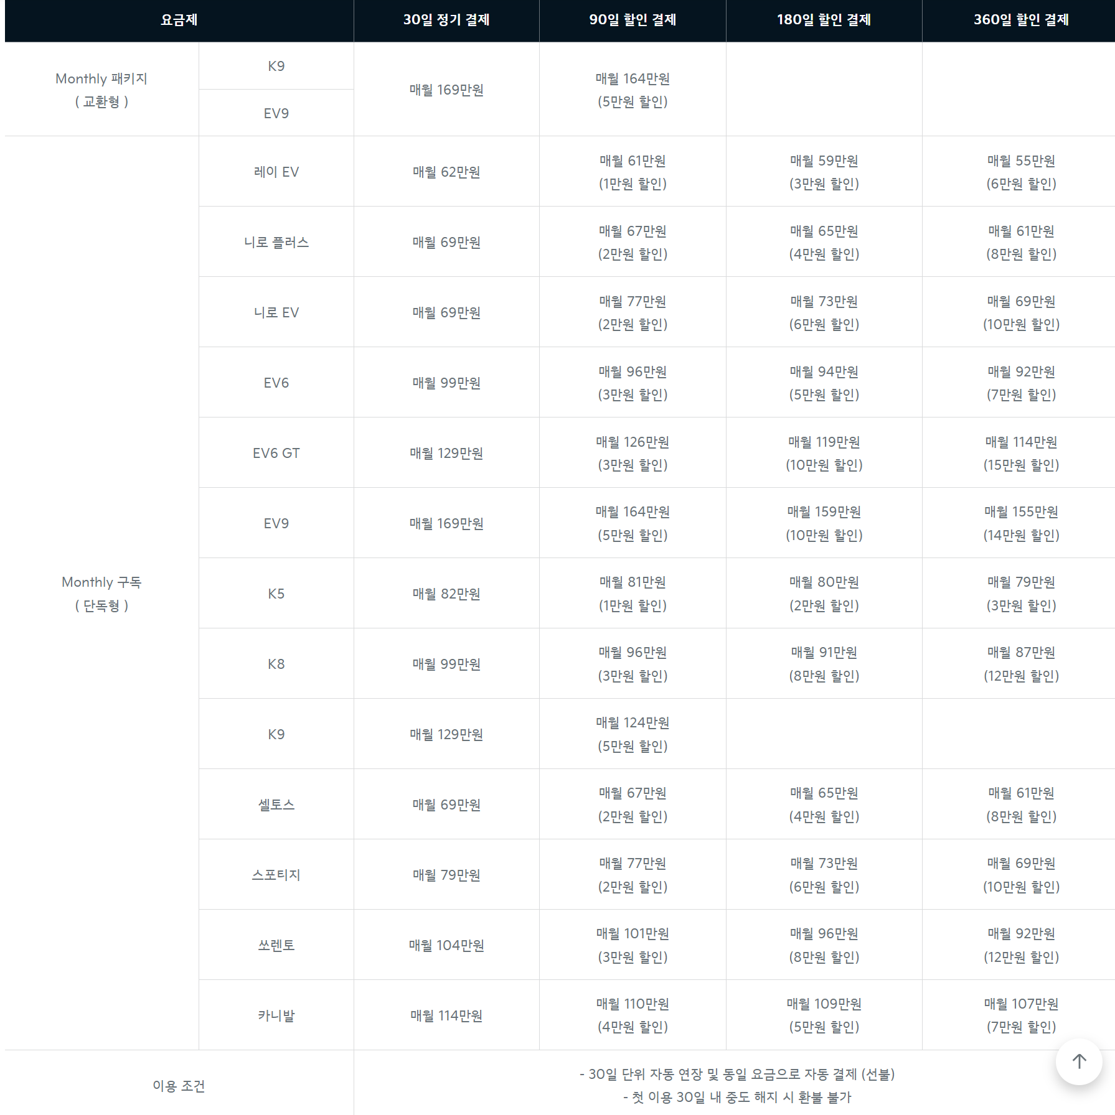Click the Monthly 구독 (단독형) cell
Viewport: 1115px width, 1115px height.
(x=101, y=594)
